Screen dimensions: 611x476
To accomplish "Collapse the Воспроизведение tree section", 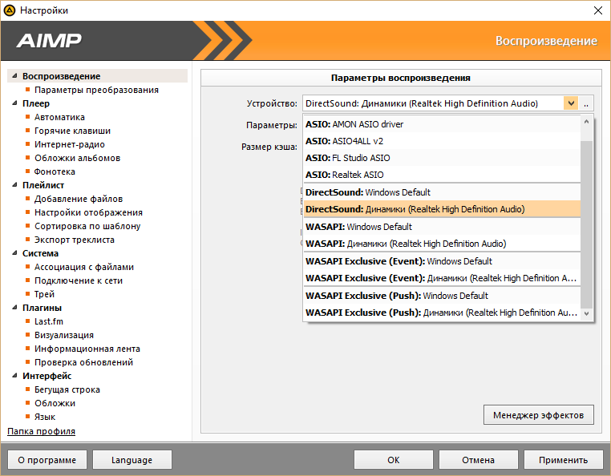I will click(14, 75).
